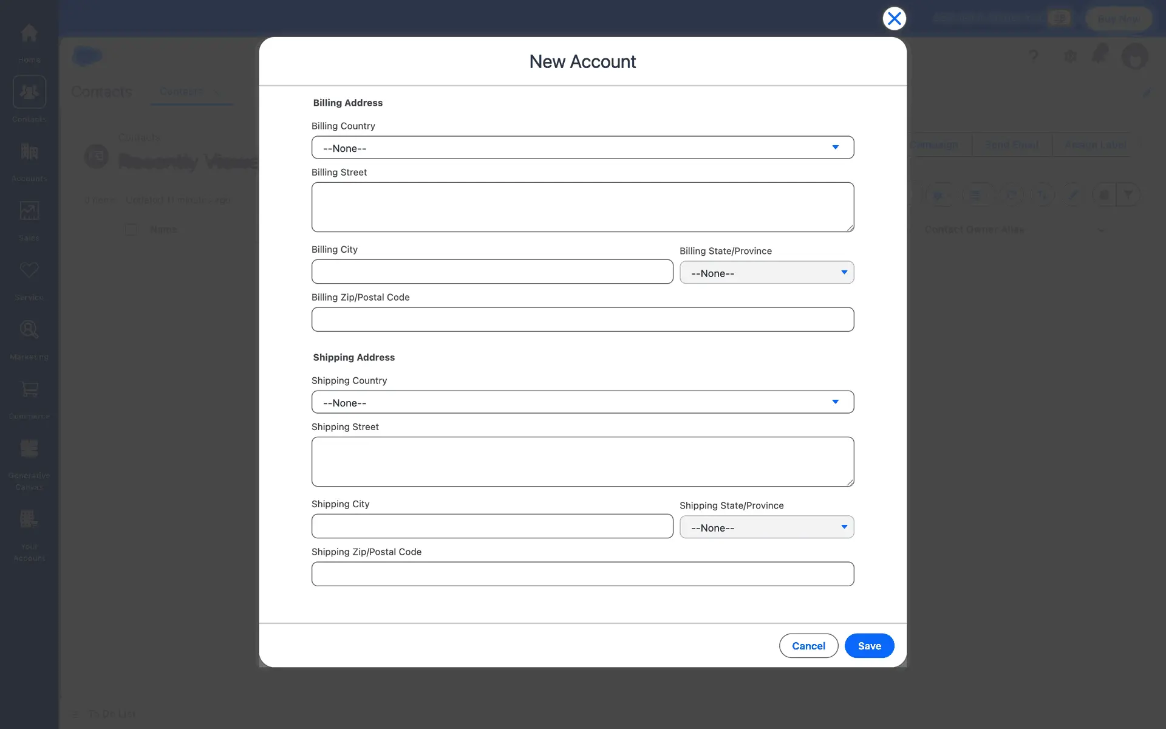Viewport: 1166px width, 729px height.
Task: Open the Marketing sidebar icon
Action: tap(29, 329)
